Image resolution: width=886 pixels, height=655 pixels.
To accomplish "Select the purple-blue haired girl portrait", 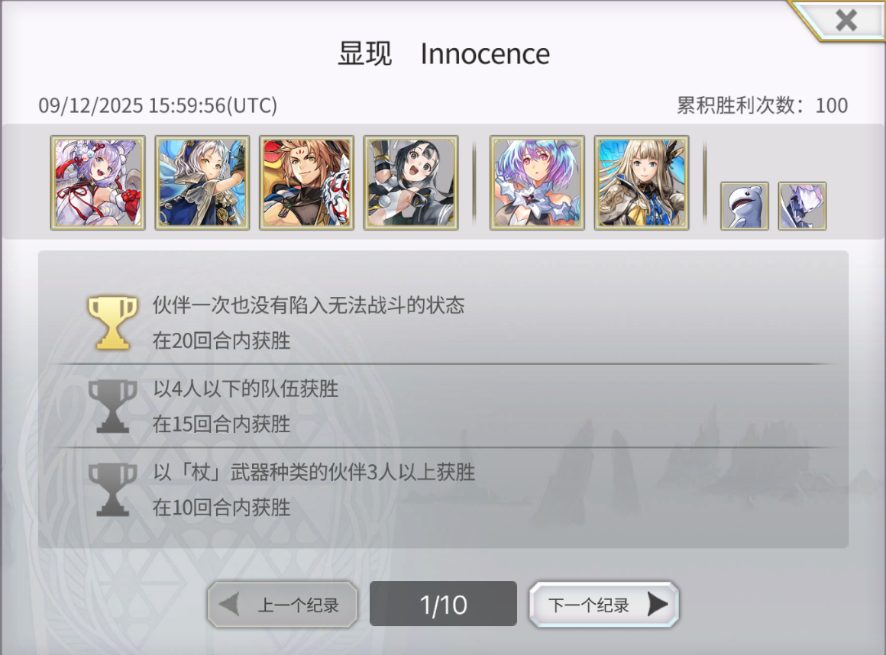I will pos(537,182).
